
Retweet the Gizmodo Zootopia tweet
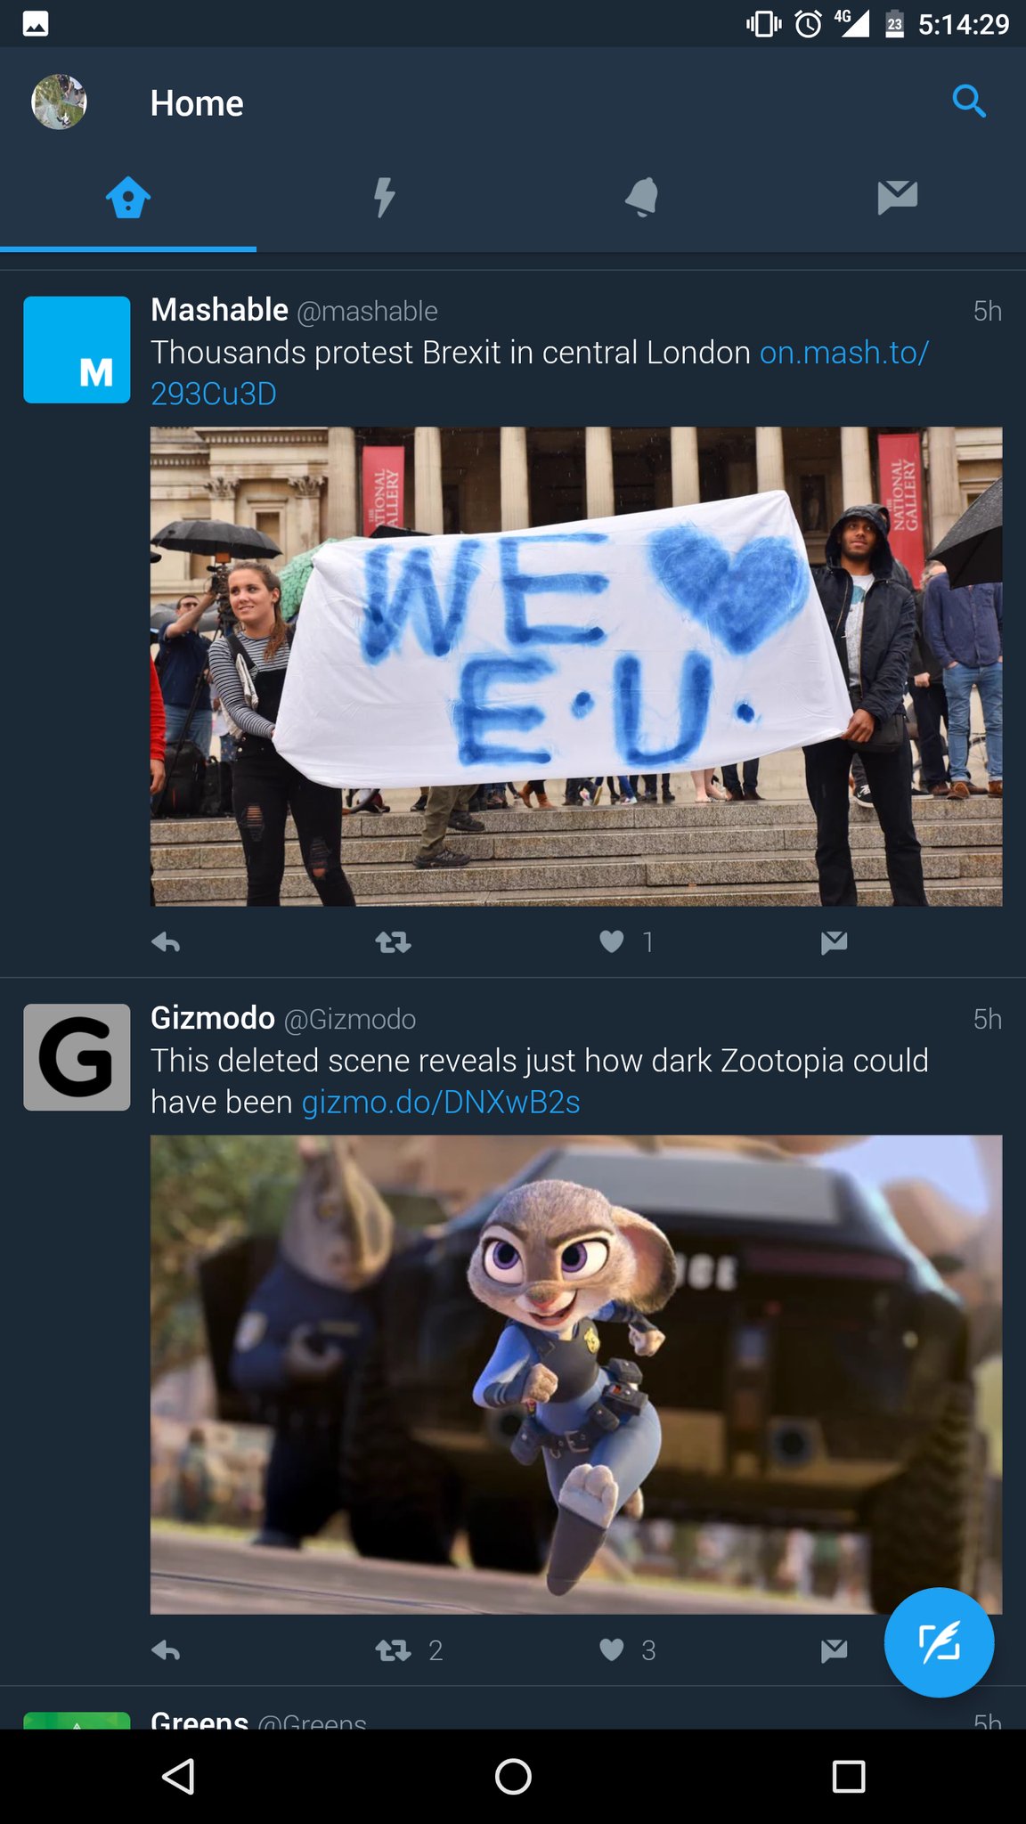393,1650
